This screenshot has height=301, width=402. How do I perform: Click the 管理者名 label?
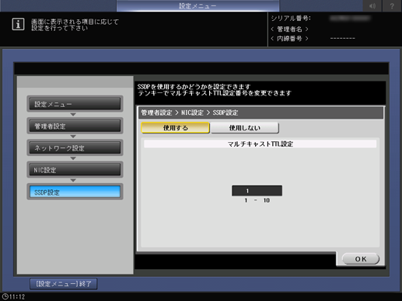pyautogui.click(x=289, y=29)
